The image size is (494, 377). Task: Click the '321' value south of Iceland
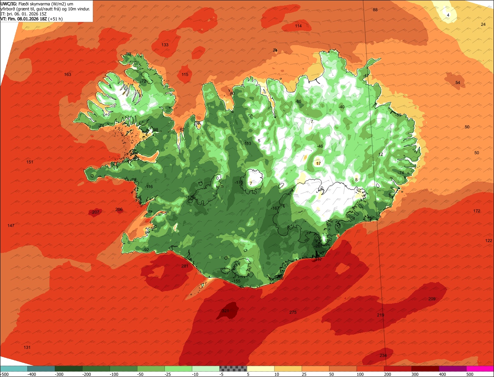(225, 311)
